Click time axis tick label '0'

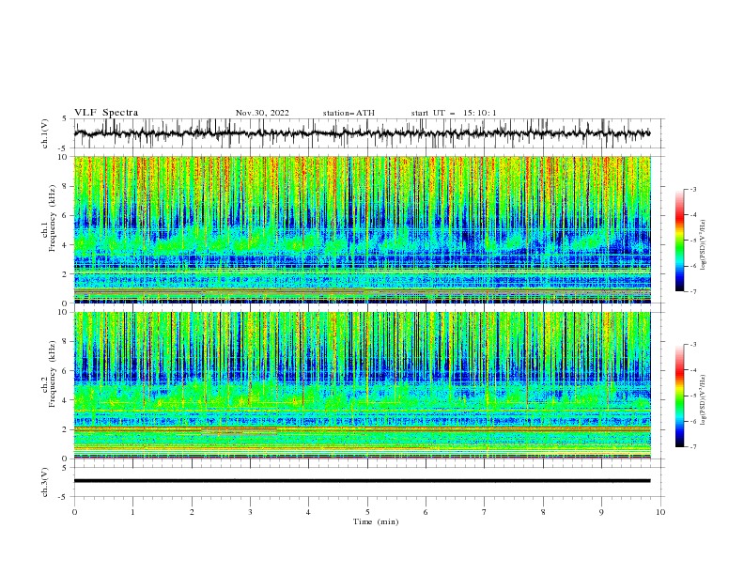[x=74, y=512]
